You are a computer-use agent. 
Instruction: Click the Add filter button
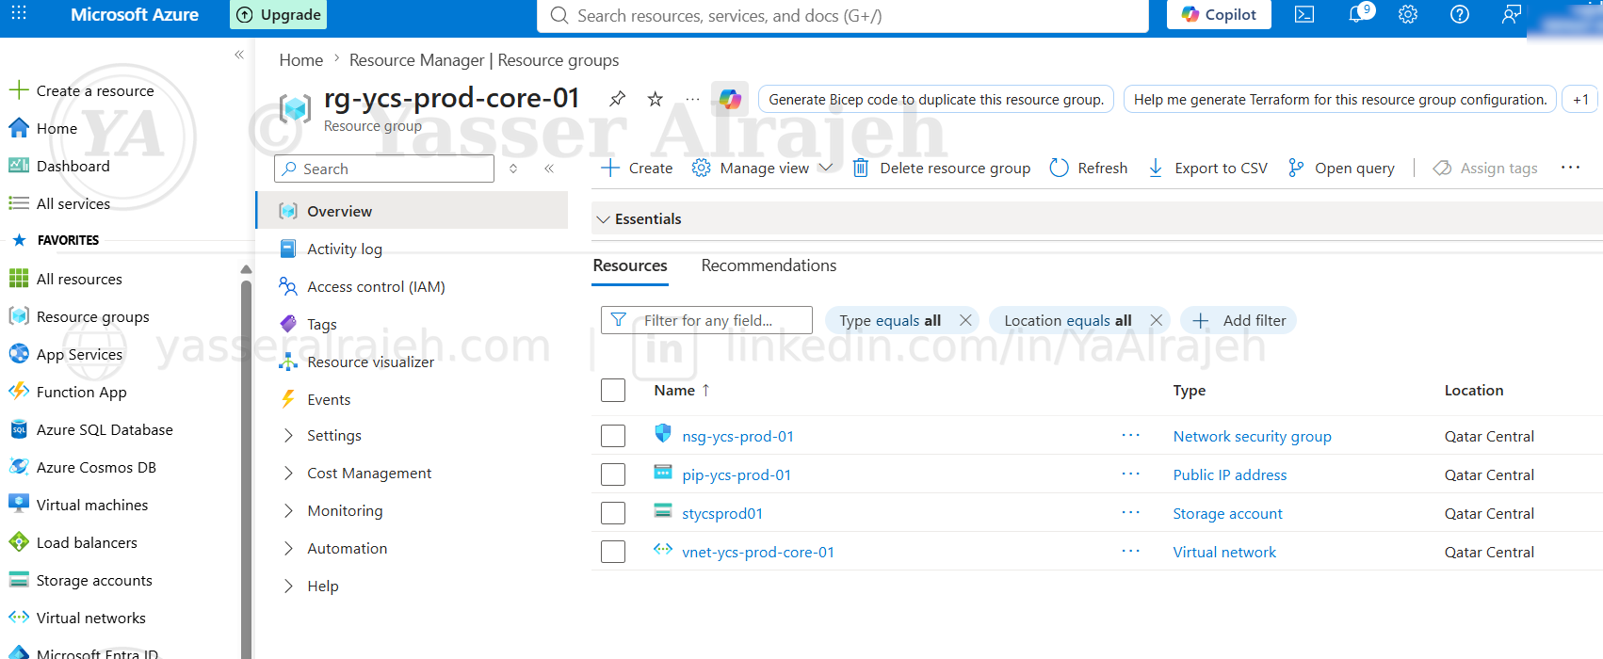tap(1239, 320)
